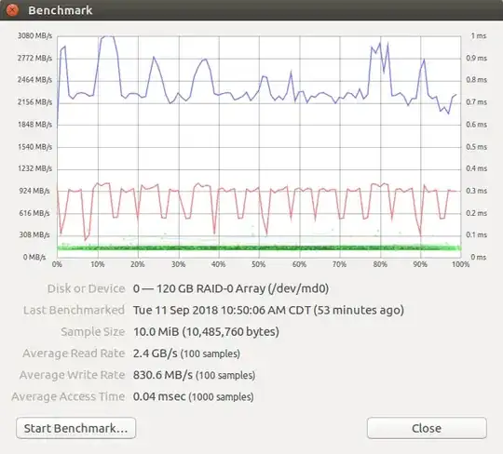
Task: Click the Sample Size label
Action: 93,331
